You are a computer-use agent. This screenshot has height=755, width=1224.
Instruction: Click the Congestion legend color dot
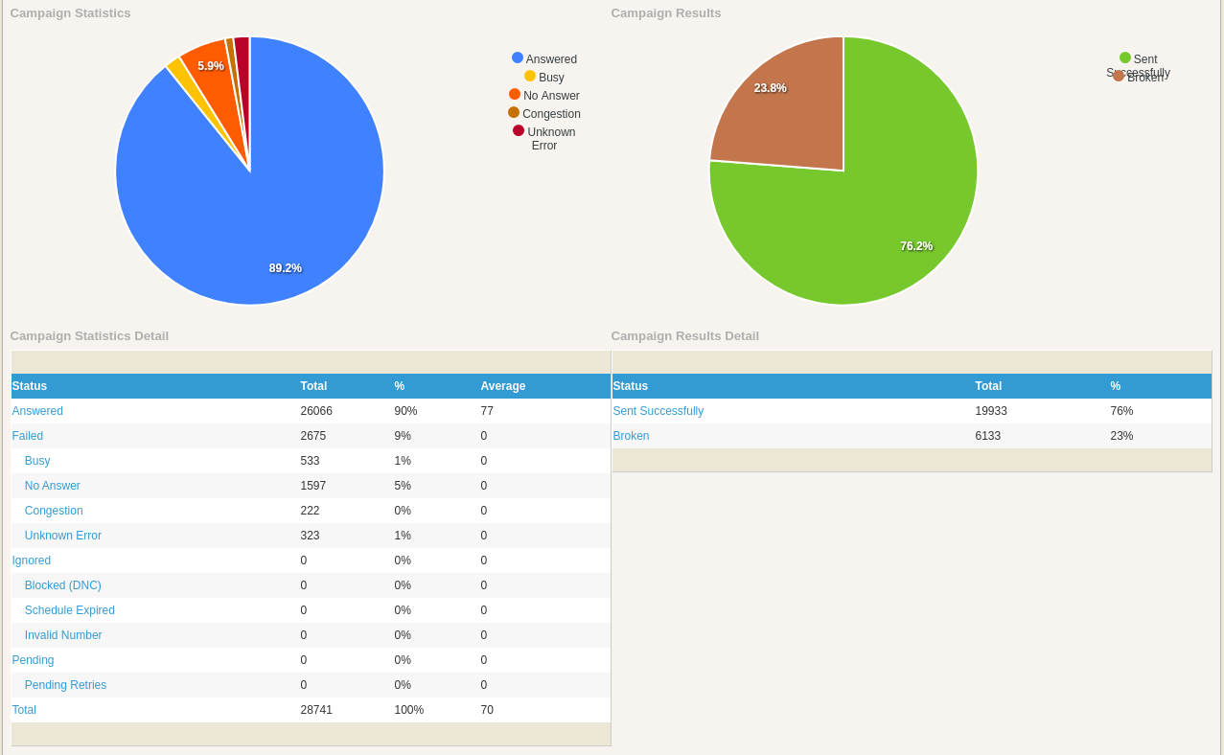tap(514, 112)
